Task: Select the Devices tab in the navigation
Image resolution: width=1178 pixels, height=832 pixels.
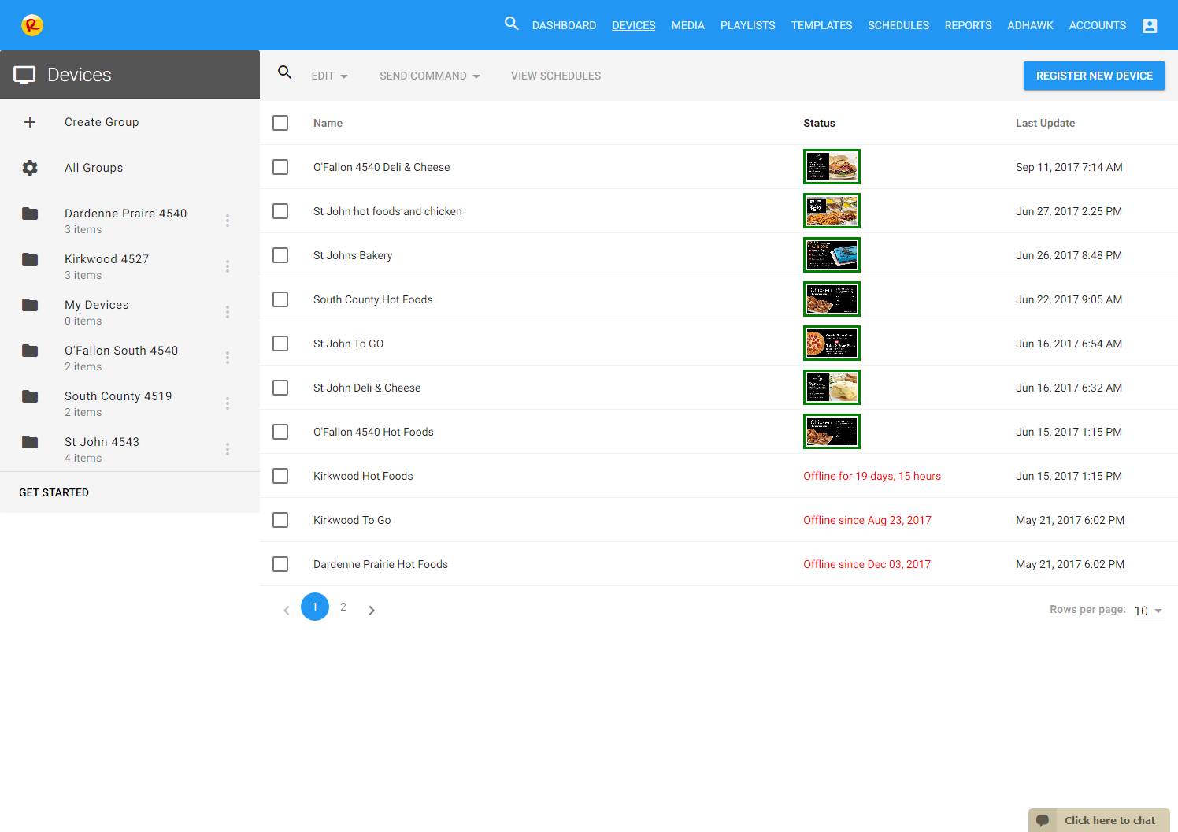Action: point(634,25)
